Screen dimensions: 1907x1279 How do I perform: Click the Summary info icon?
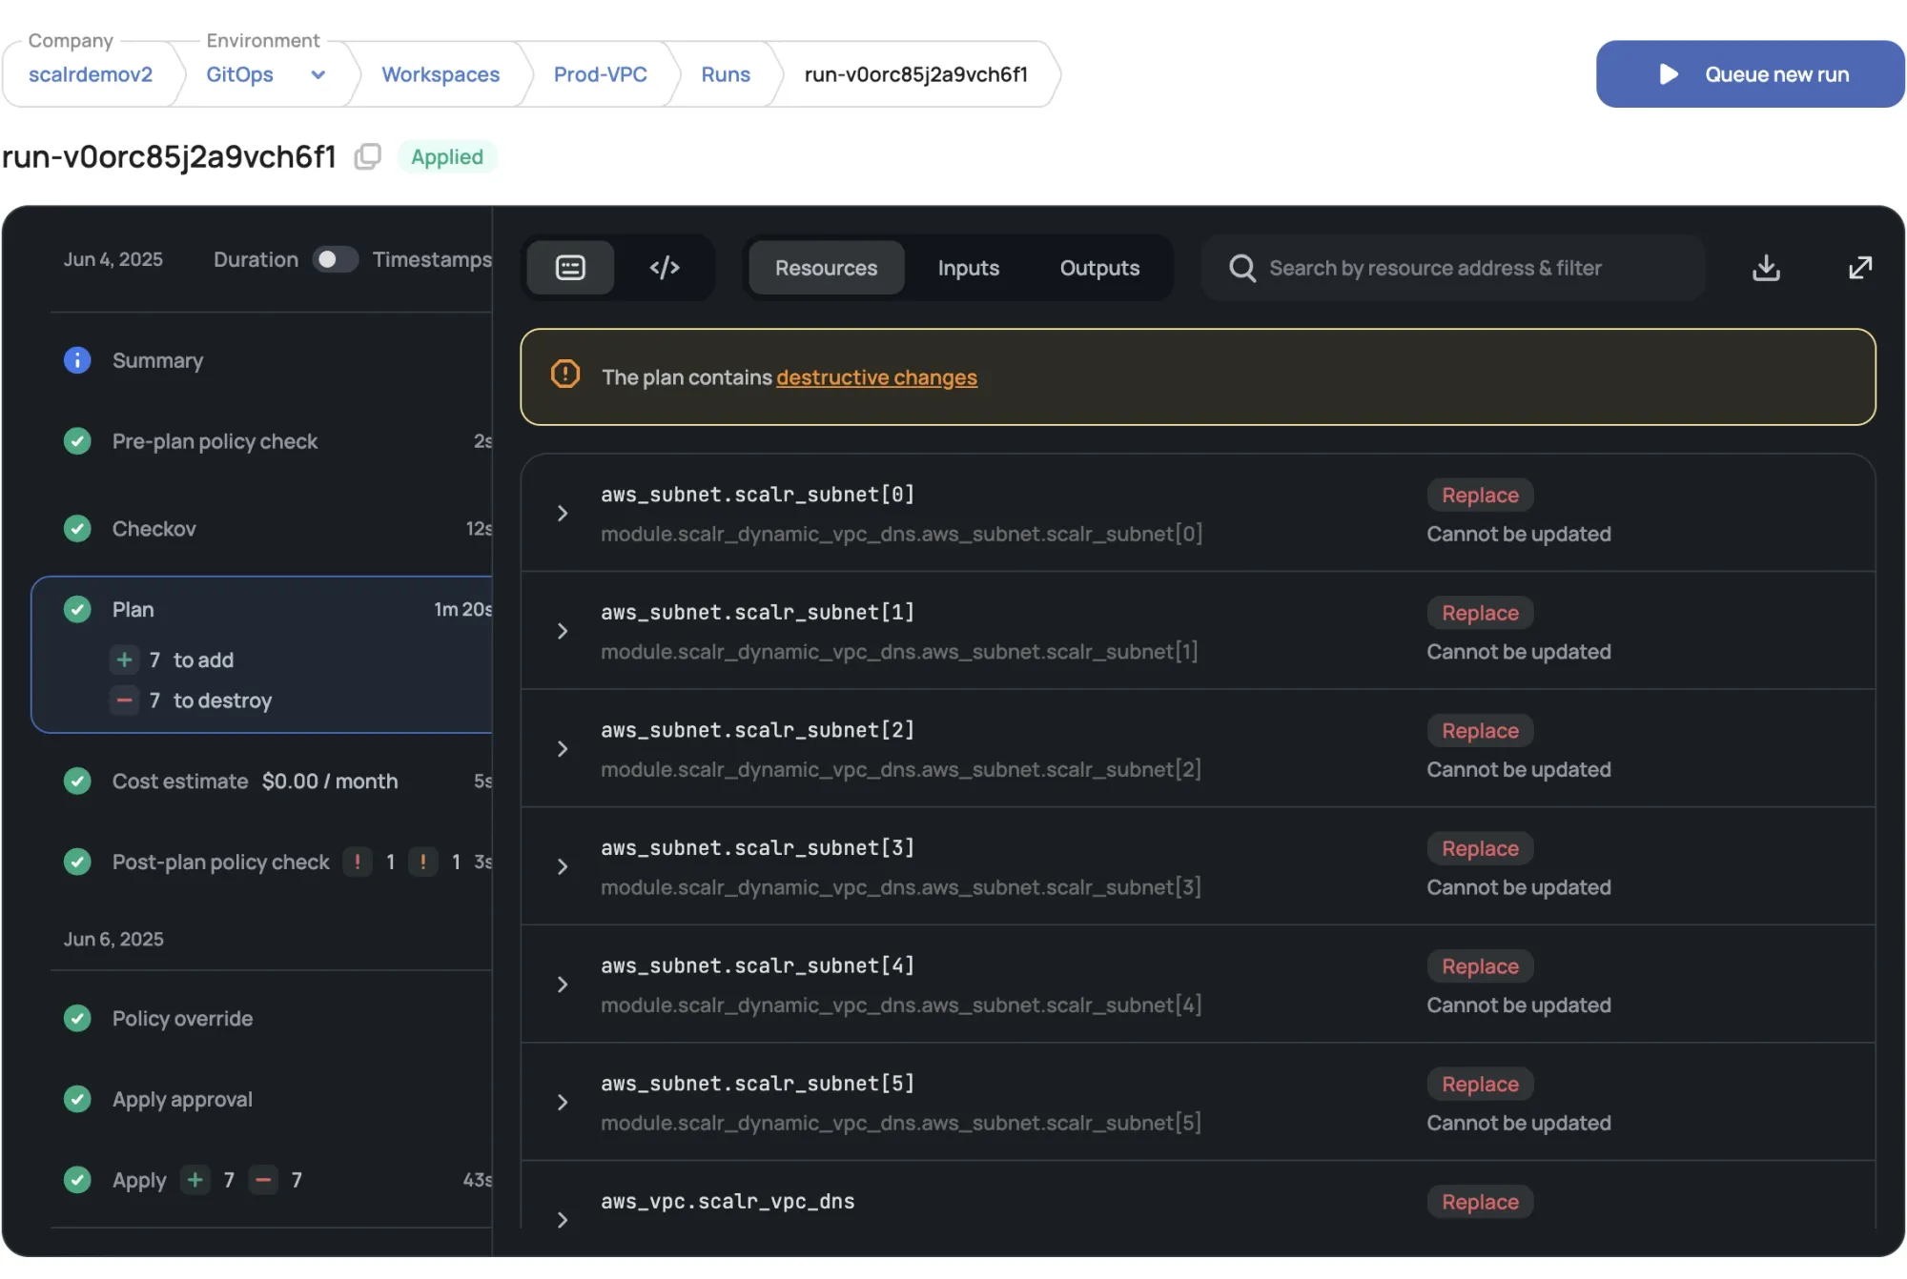(77, 360)
